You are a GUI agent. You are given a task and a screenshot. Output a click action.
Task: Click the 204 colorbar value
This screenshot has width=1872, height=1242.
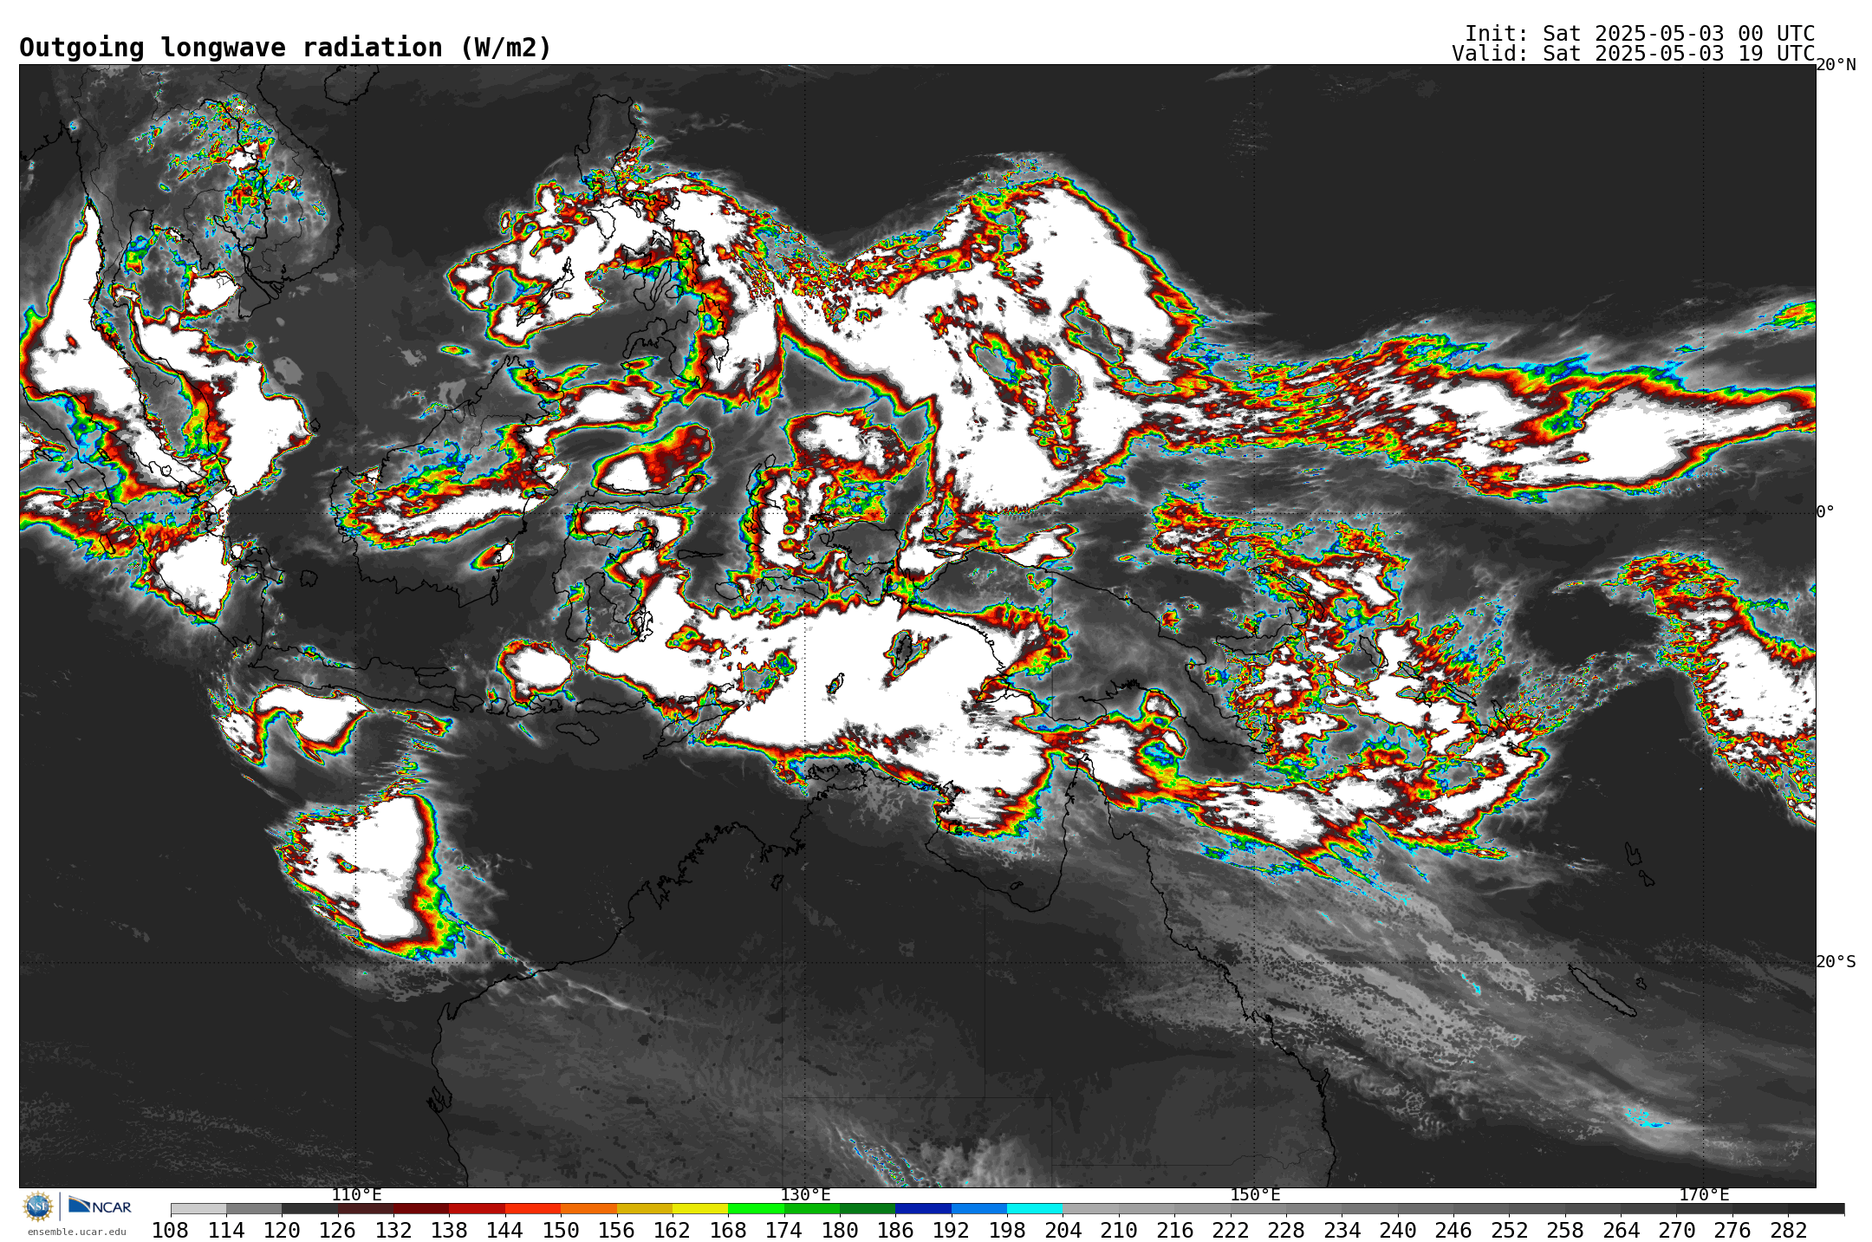tap(1063, 1231)
